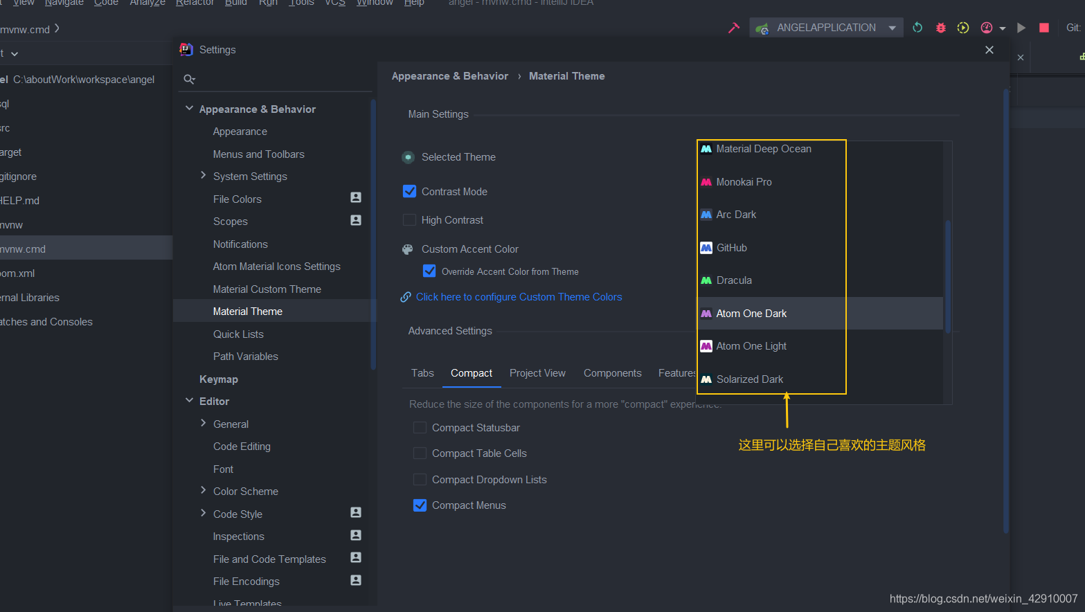The width and height of the screenshot is (1085, 612).
Task: Click the Monokai Pro theme icon
Action: (706, 182)
